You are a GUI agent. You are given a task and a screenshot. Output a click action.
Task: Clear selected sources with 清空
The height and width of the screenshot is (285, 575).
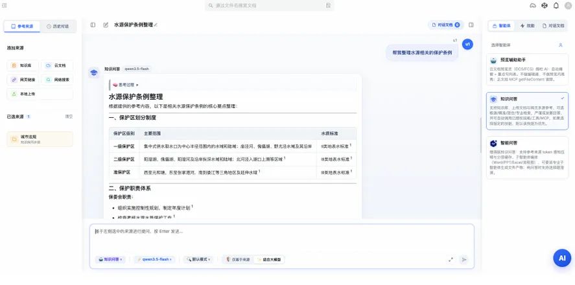(69, 117)
